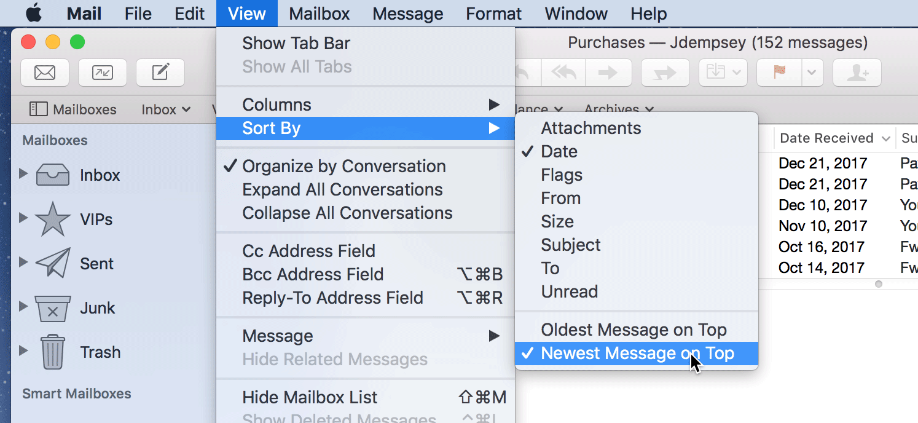918x423 pixels.
Task: Select Oldest Message on Top
Action: coord(637,330)
